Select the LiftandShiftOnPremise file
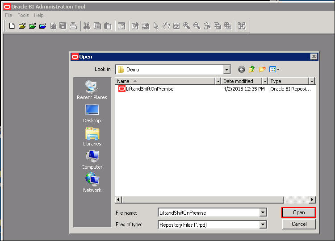Viewport: 335px width, 241px height. tap(146, 89)
